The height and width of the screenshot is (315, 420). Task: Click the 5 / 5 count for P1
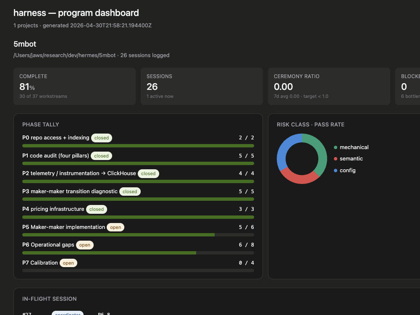[247, 156]
